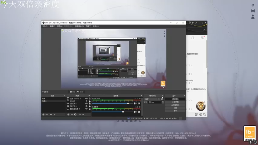Open 设置 settings in controls
This screenshot has width=258, height=145.
(x=175, y=108)
